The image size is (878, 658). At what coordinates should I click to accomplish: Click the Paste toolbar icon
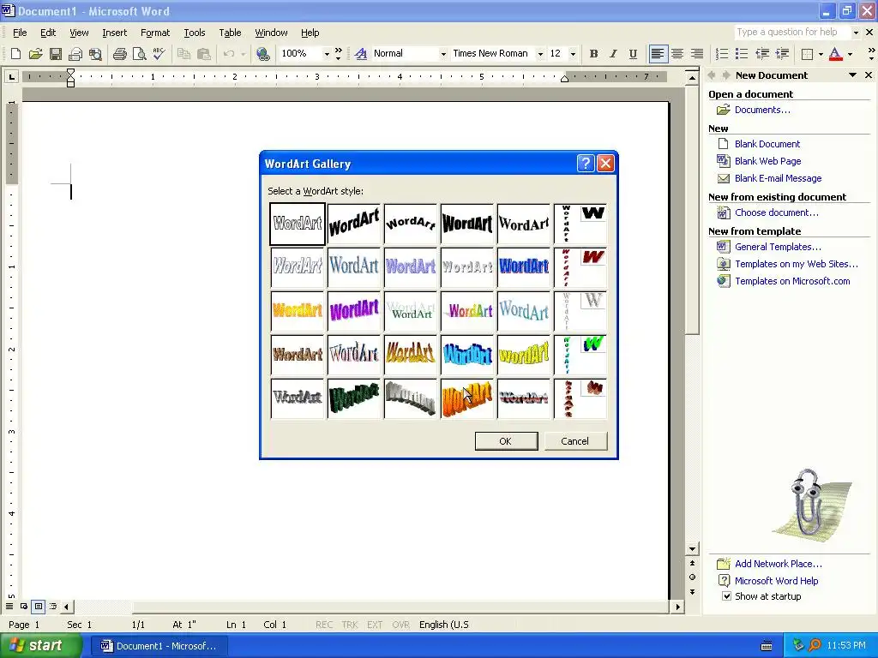pyautogui.click(x=204, y=54)
